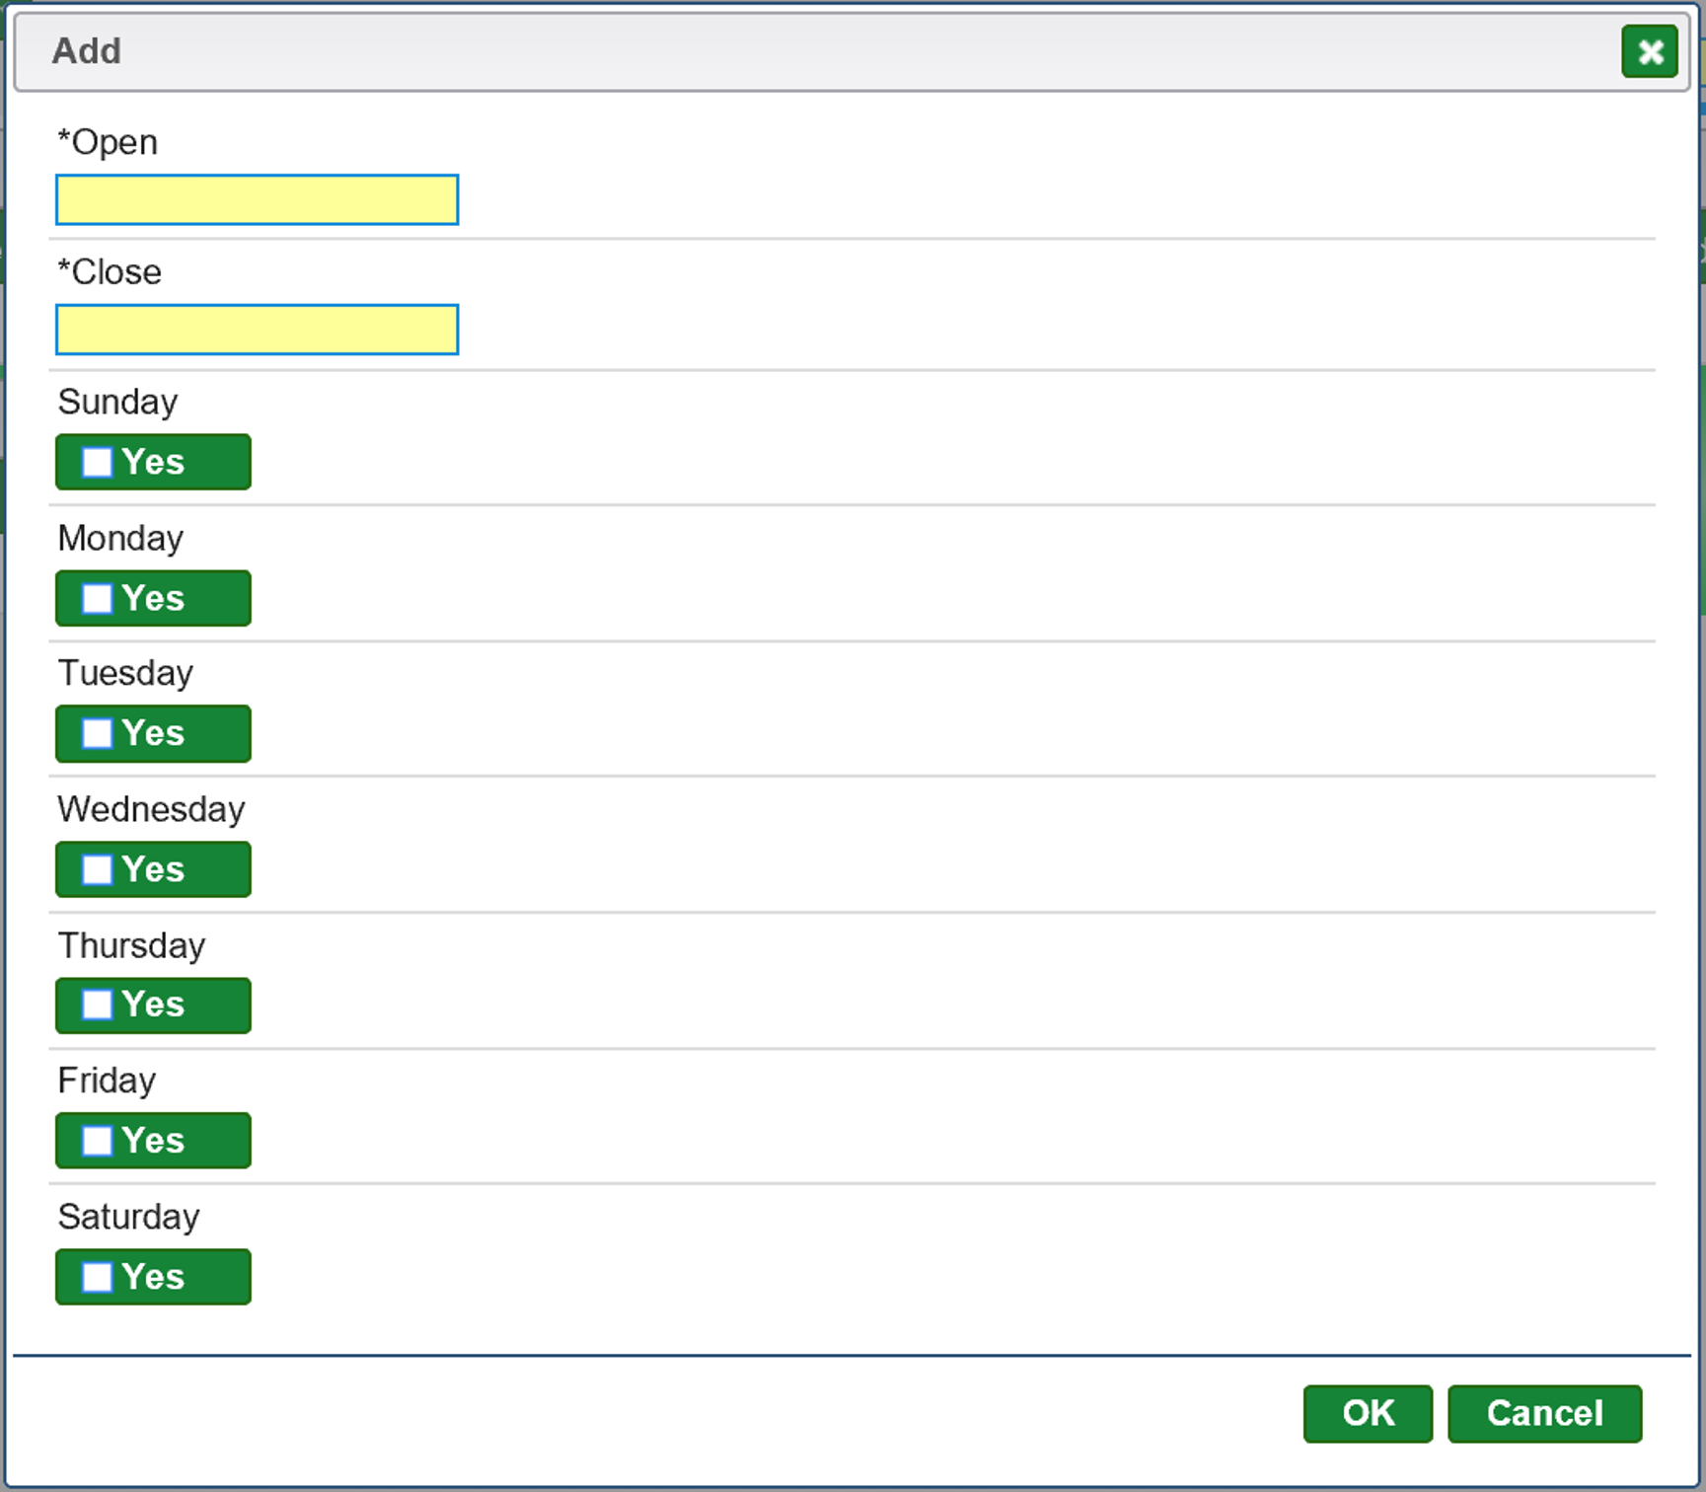
Task: Click the Sunday label text
Action: [x=117, y=403]
